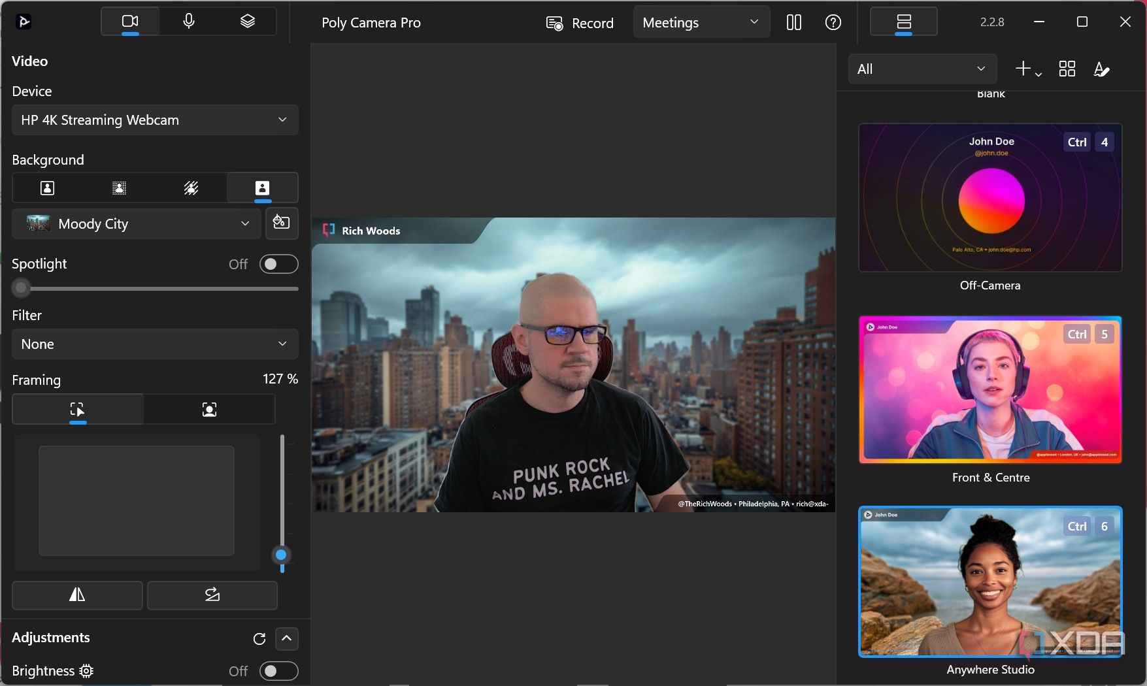Open the microphone audio tab
1147x686 pixels.
tap(189, 22)
